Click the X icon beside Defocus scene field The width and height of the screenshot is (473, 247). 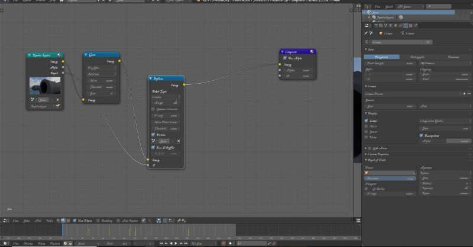[179, 141]
